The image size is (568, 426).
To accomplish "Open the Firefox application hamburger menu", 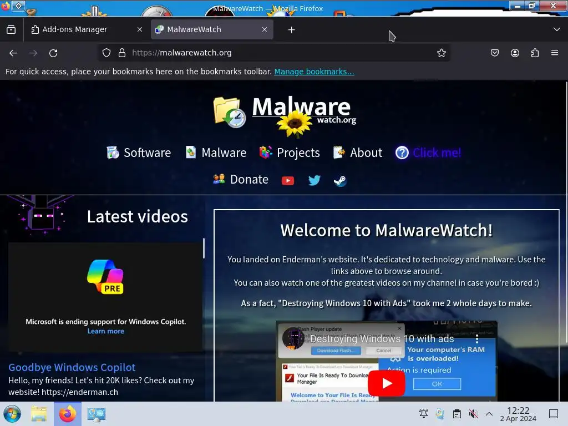I will (555, 53).
